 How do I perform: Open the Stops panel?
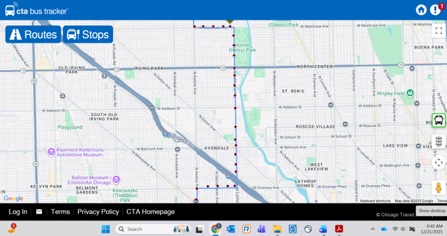point(88,34)
